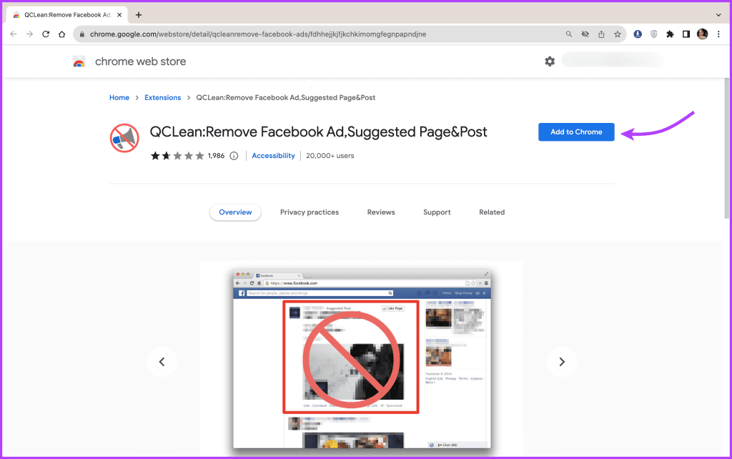Click the Chrome profile avatar

702,34
